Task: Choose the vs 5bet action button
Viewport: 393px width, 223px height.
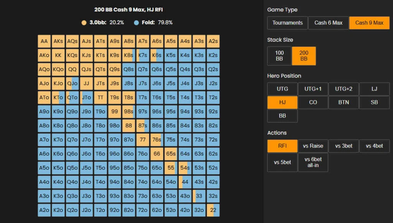Action: [x=282, y=162]
